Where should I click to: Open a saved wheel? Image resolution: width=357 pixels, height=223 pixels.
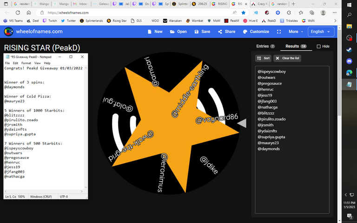pos(178,32)
